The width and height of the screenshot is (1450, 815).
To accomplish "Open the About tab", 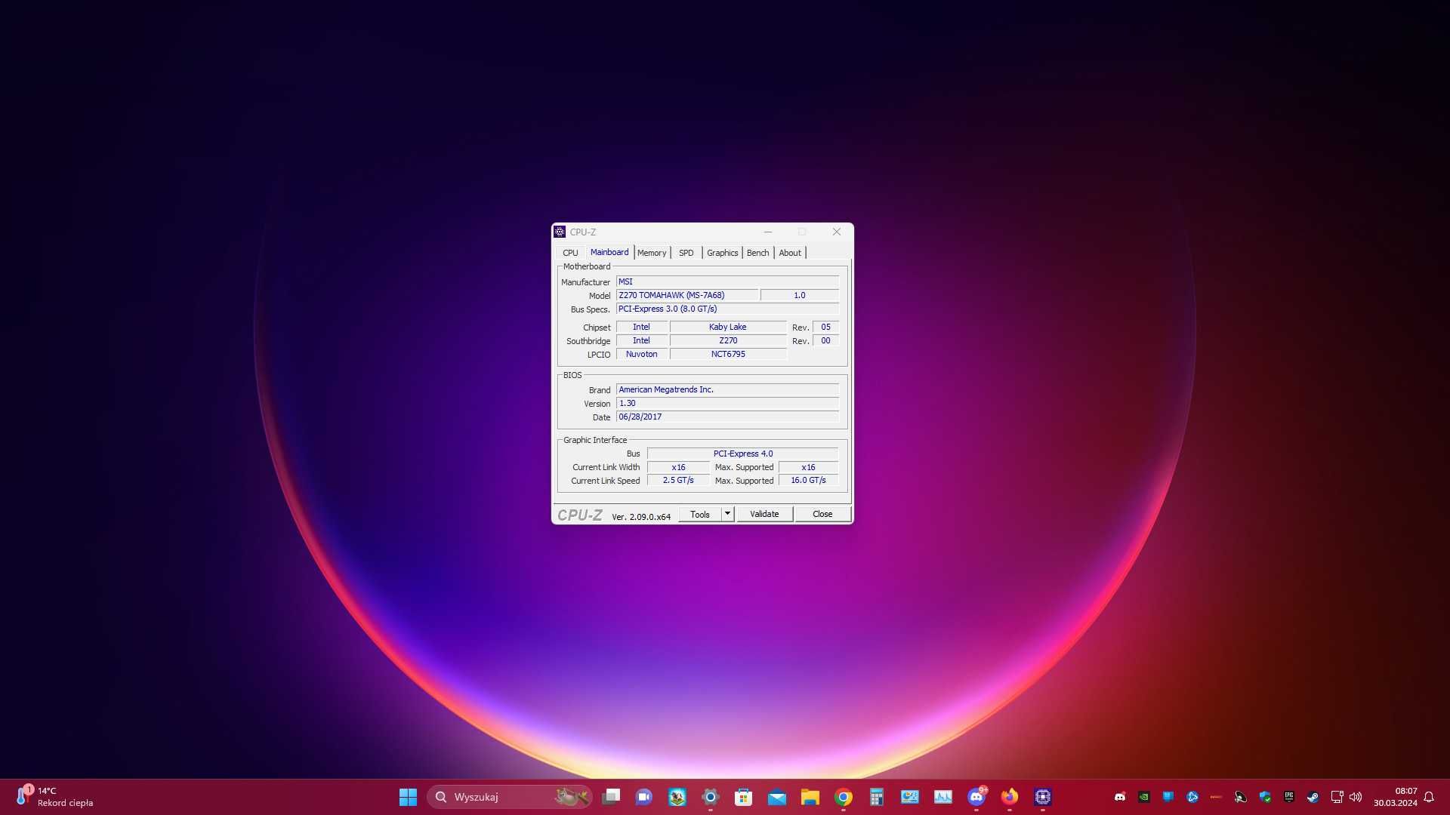I will click(x=790, y=253).
